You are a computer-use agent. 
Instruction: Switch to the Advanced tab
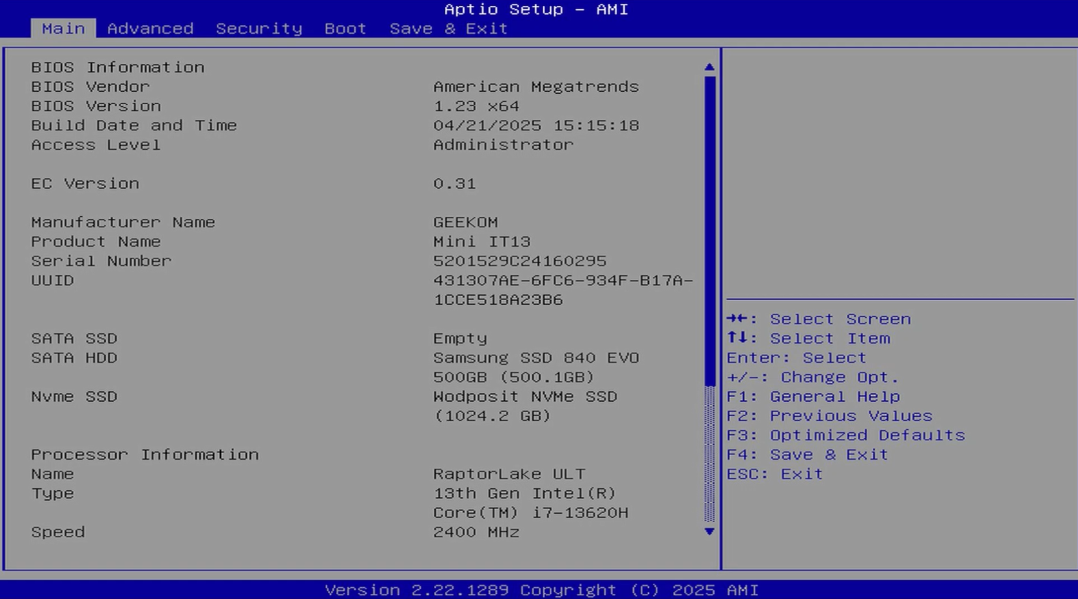coord(150,29)
